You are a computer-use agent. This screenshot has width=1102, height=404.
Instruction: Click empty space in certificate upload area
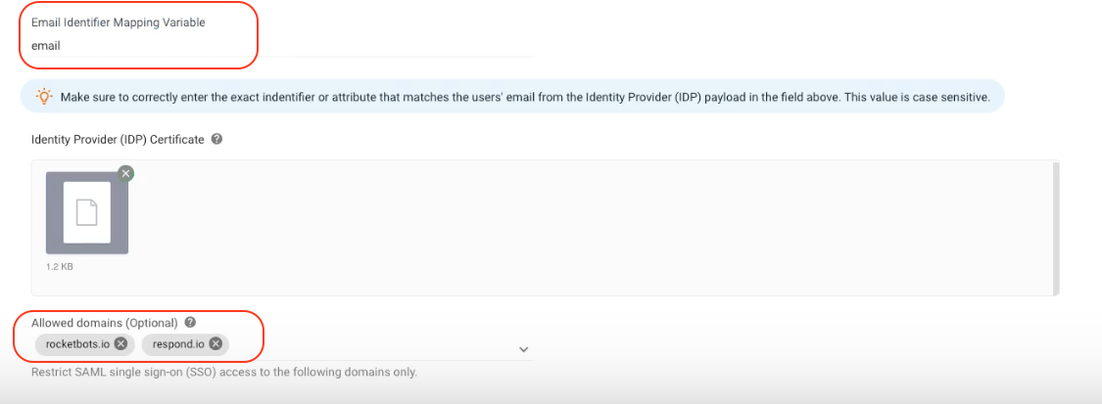tap(588, 227)
